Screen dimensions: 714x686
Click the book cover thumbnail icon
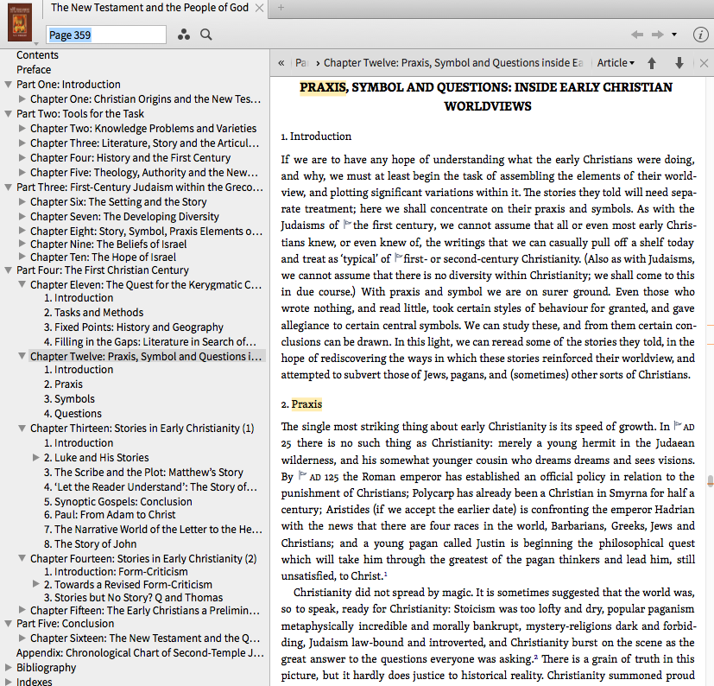pos(20,22)
